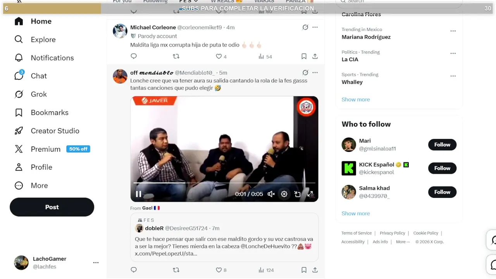Bookmark the Mendiablo video post
Screen dimensions: 496x279
(304, 270)
